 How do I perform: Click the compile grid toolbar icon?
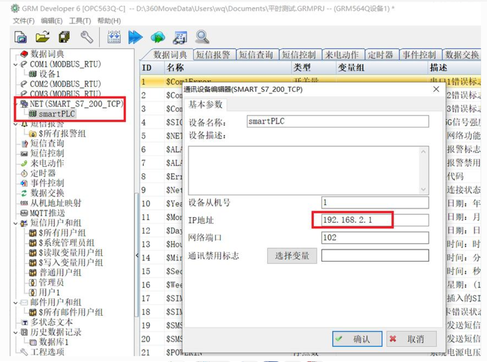(x=114, y=37)
